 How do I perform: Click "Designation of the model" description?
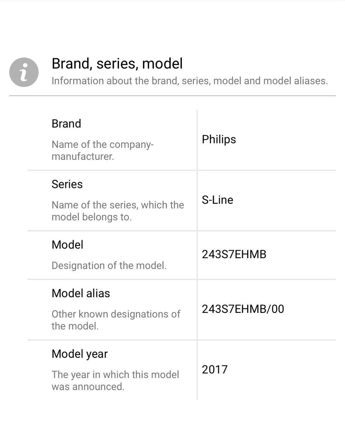click(x=109, y=266)
